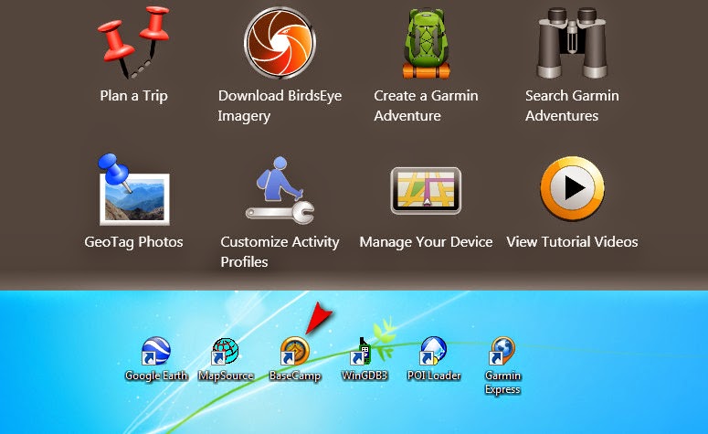Viewport: 708px width, 434px height.
Task: Click the "Plan a Trip" label
Action: 133,96
